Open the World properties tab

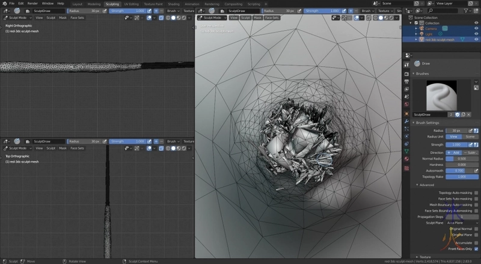406,105
